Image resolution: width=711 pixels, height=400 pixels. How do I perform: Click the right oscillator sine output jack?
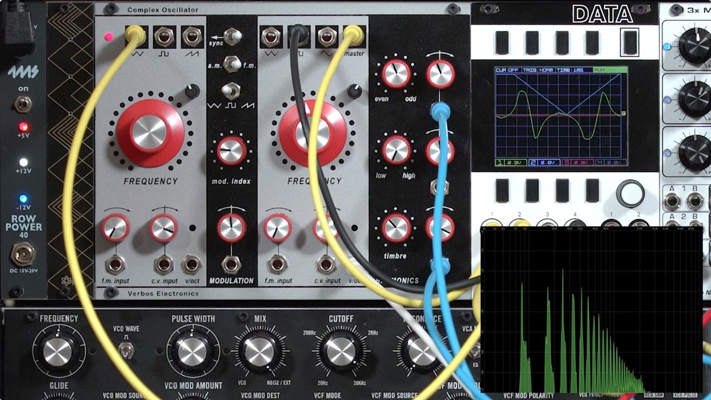point(327,37)
